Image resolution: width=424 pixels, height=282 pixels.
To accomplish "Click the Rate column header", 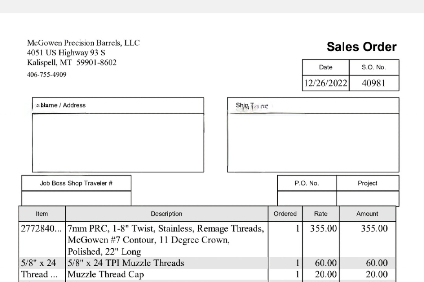I will pos(321,214).
